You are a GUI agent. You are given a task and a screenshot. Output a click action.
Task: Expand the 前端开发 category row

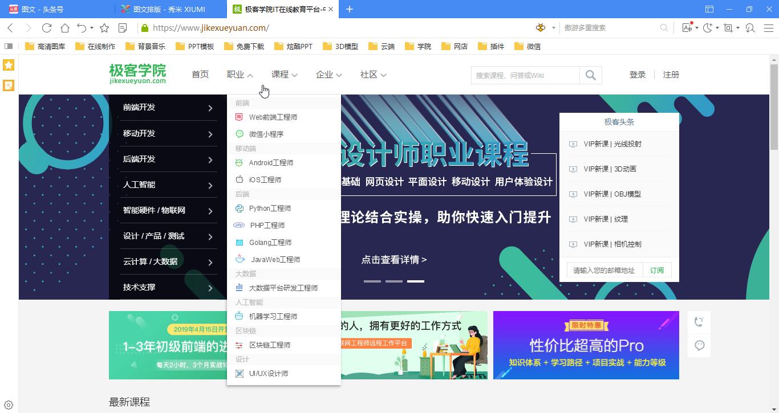[x=168, y=108]
